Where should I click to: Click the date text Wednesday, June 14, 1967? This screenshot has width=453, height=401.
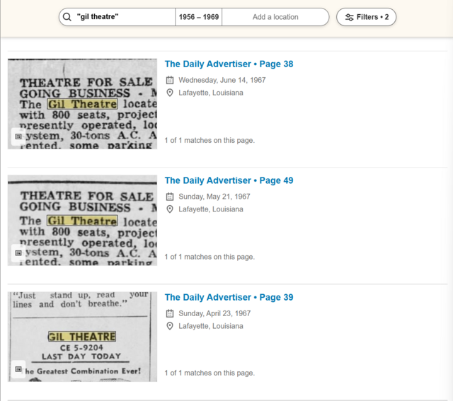222,80
